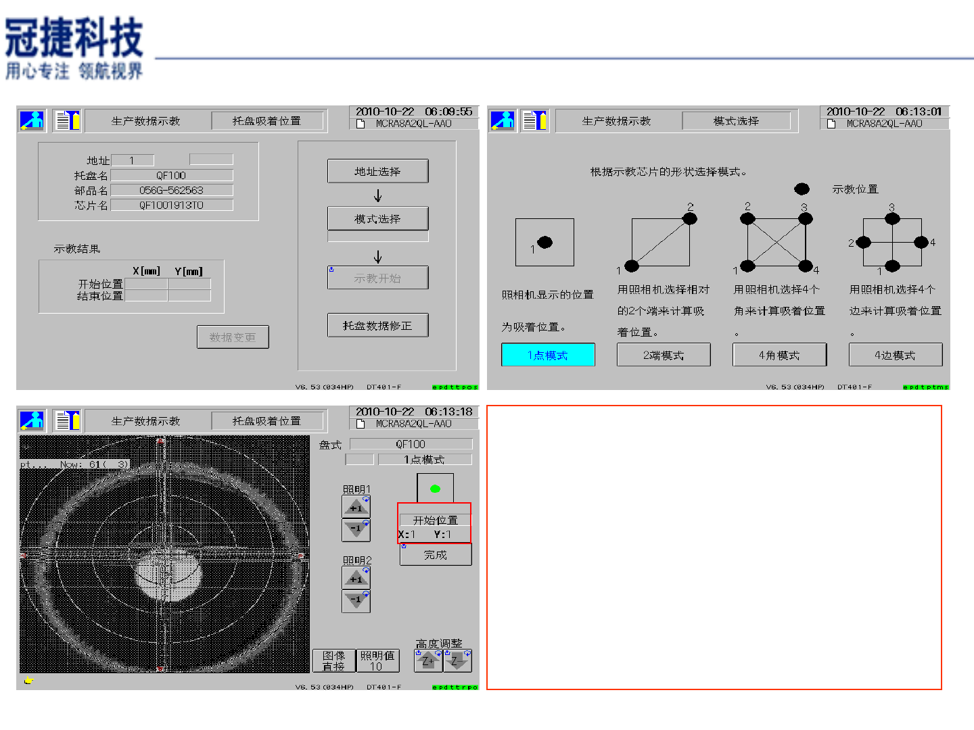Screen dimensions: 974x730
Task: Click the 1点模式 field in camera panel
Action: (424, 460)
